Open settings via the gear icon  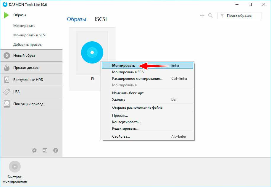pyautogui.click(x=34, y=150)
